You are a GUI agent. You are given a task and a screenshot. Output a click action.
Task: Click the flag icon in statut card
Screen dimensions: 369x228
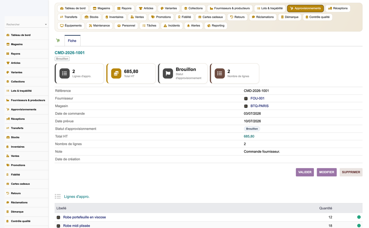click(168, 73)
